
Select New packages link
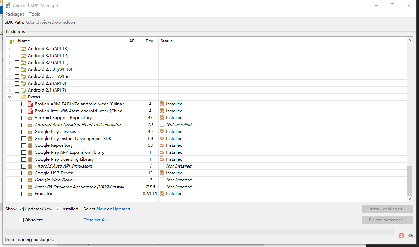101,209
